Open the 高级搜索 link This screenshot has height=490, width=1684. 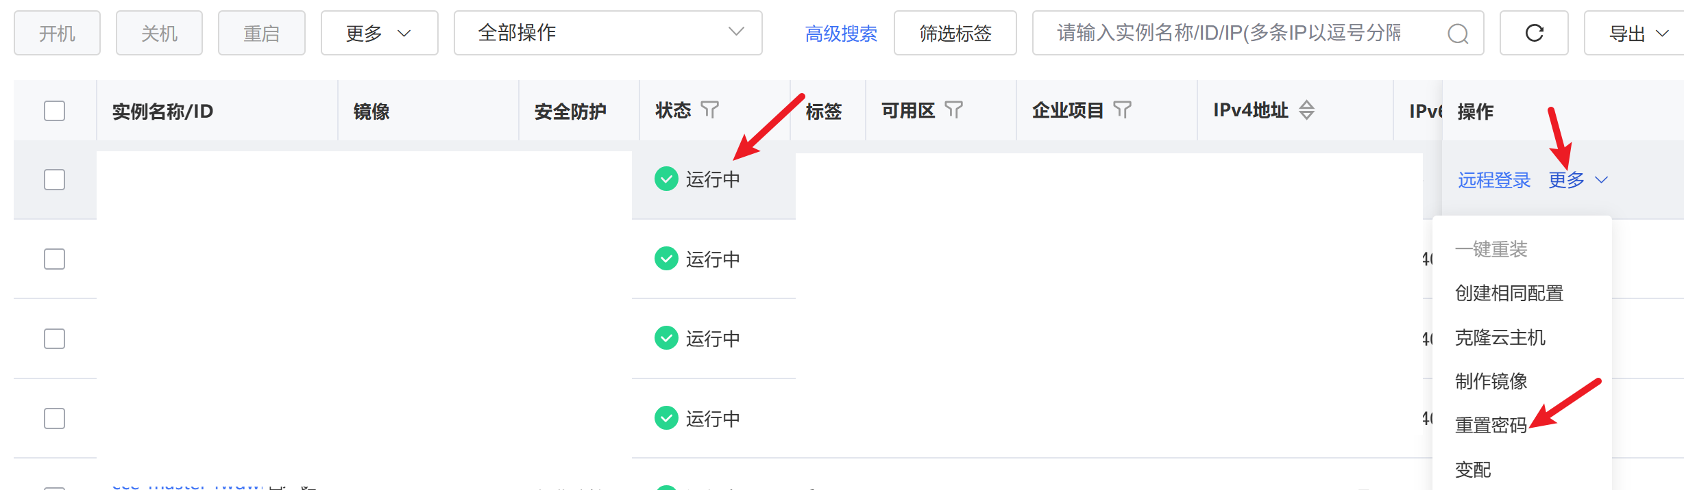(841, 33)
